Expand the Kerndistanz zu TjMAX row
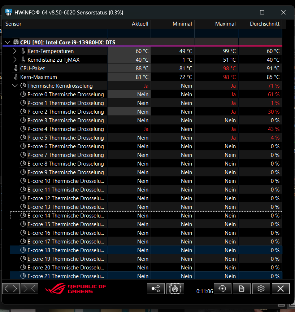Image resolution: width=295 pixels, height=312 pixels. 15,60
